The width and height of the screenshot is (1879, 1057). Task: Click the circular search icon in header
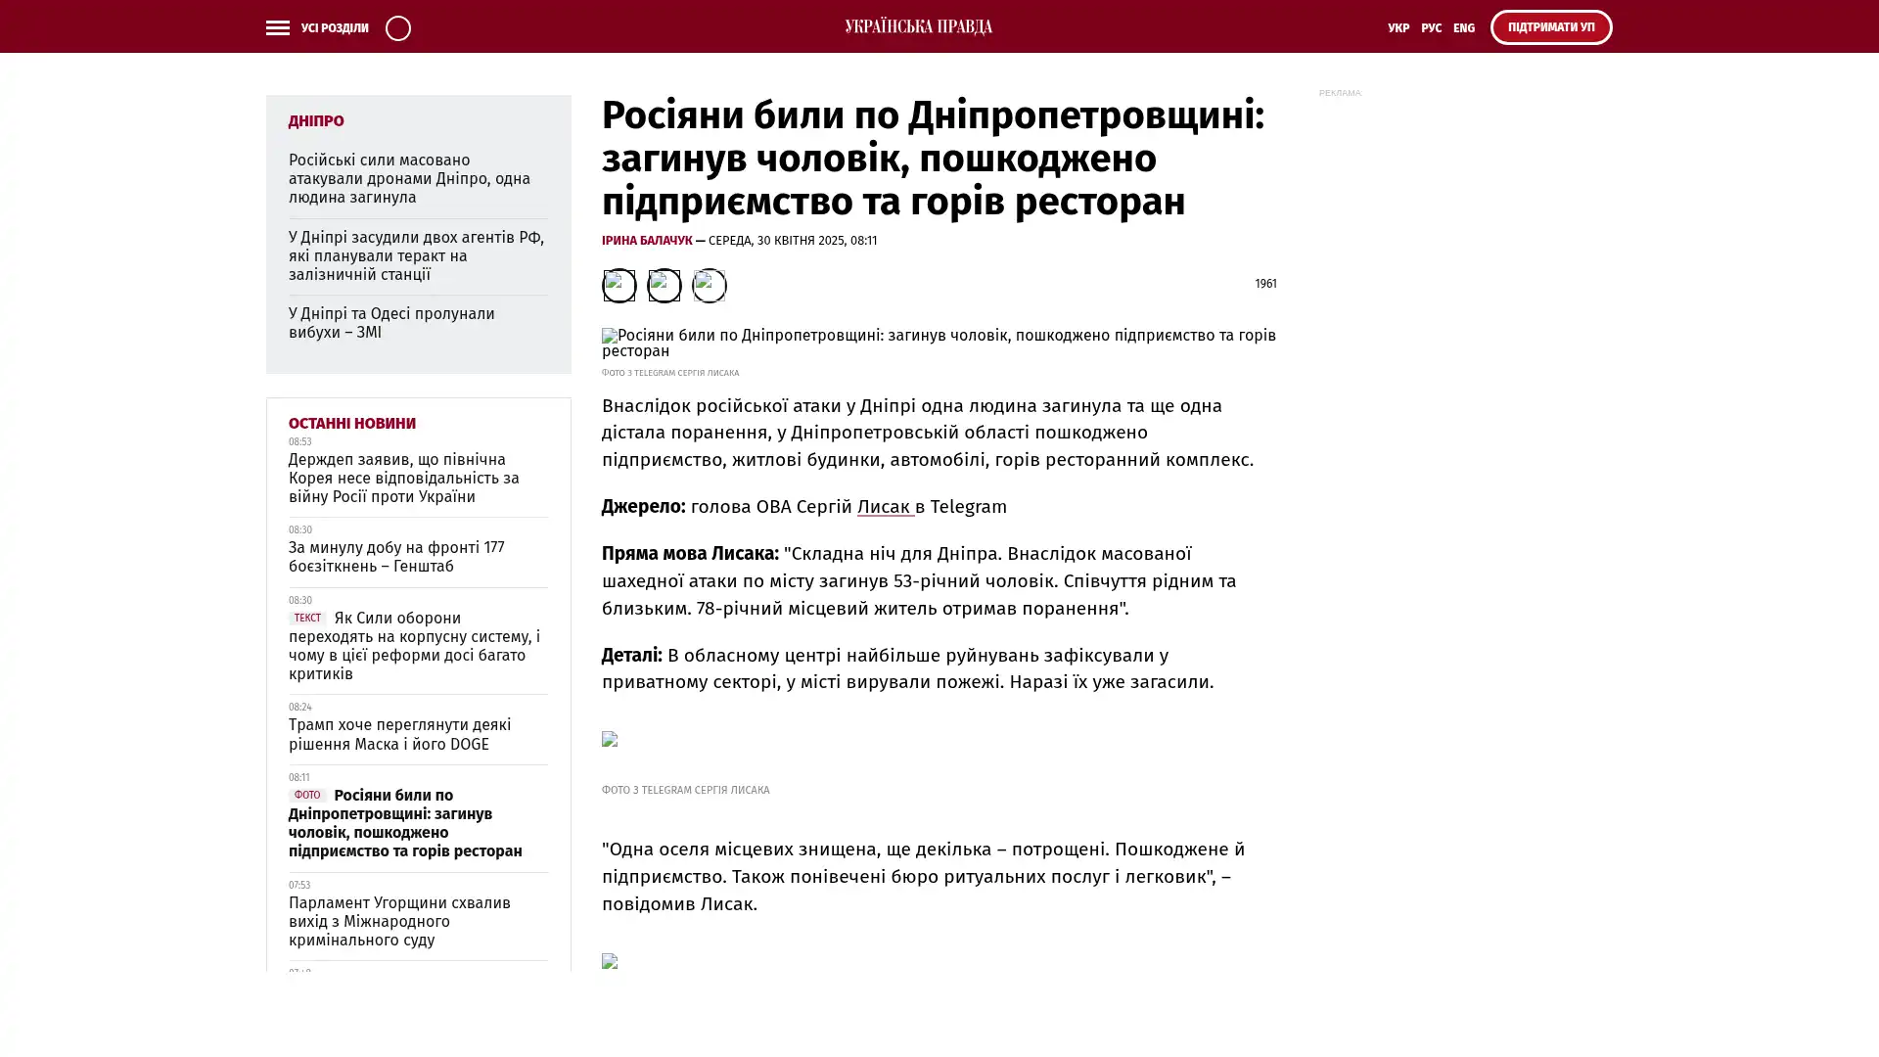[397, 27]
